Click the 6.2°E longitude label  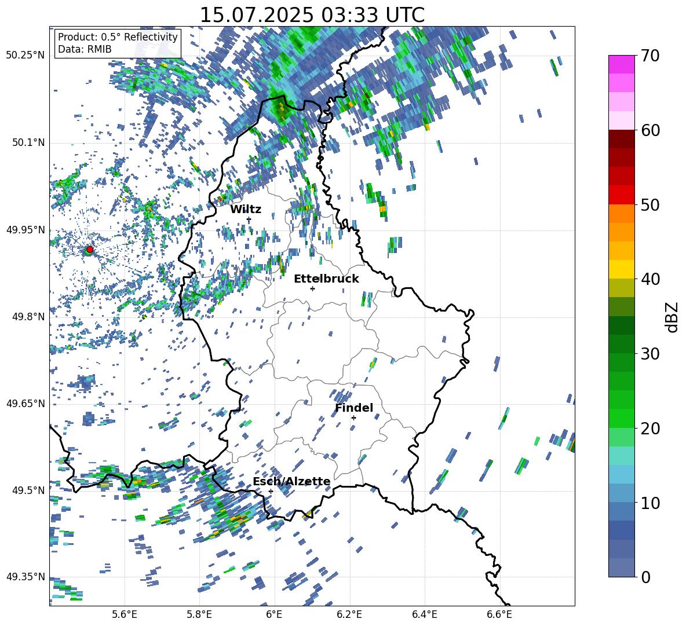(349, 614)
